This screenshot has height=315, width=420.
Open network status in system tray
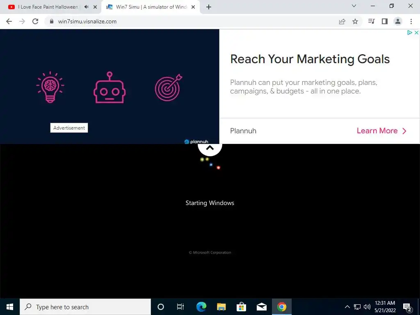tap(357, 307)
